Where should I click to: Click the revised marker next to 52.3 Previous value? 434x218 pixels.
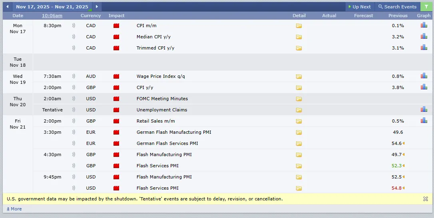(404, 166)
